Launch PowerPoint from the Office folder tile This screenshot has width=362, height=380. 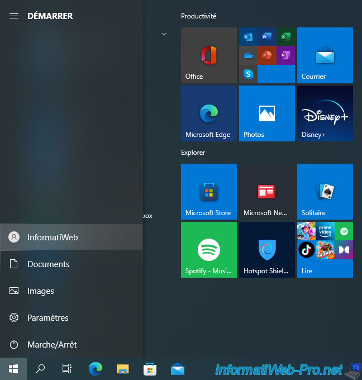click(x=267, y=55)
